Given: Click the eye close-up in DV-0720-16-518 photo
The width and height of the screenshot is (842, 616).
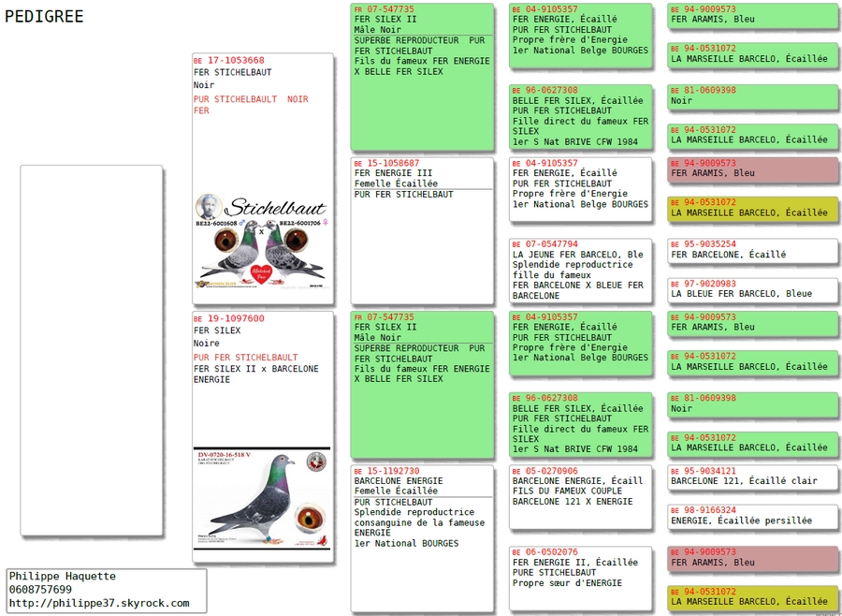Looking at the screenshot, I should (x=310, y=518).
